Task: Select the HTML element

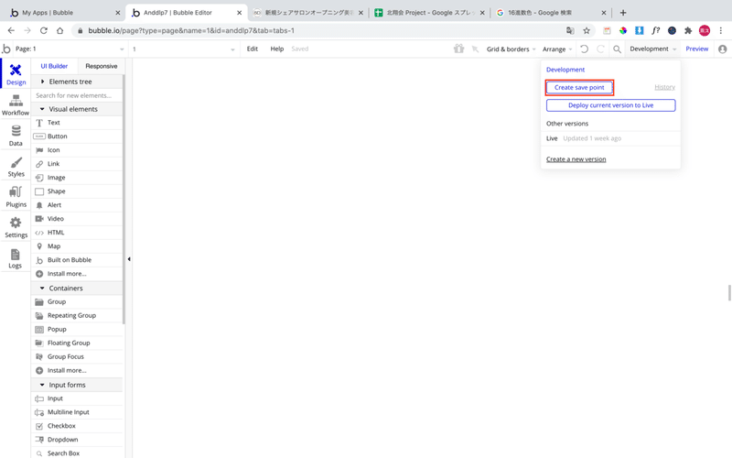Action: [77, 233]
